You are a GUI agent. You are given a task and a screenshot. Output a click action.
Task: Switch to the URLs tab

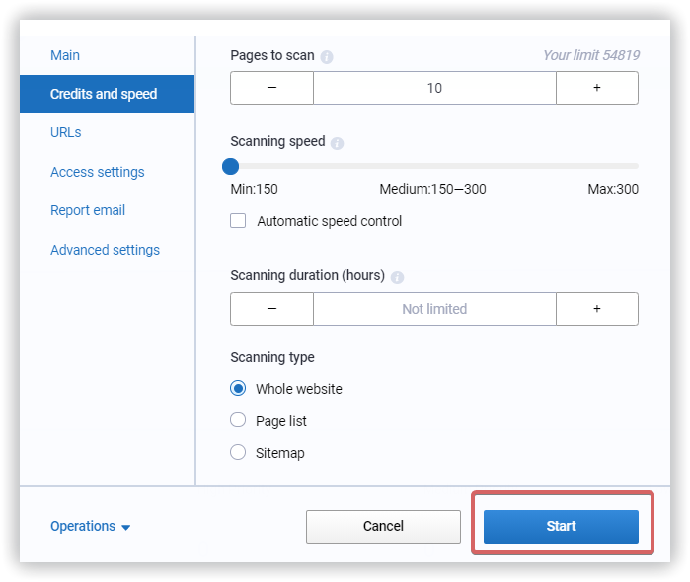[x=66, y=132]
